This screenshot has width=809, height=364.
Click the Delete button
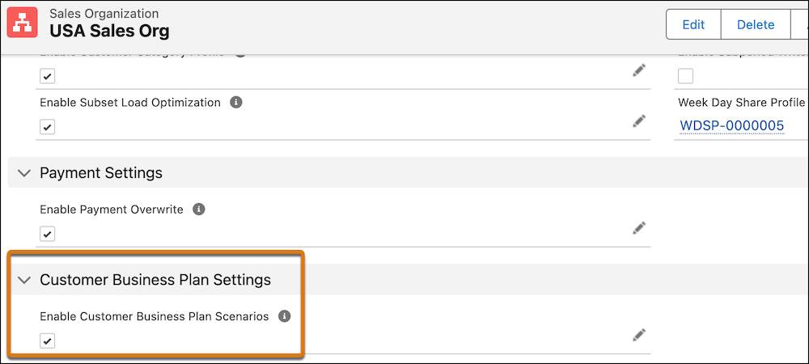756,24
